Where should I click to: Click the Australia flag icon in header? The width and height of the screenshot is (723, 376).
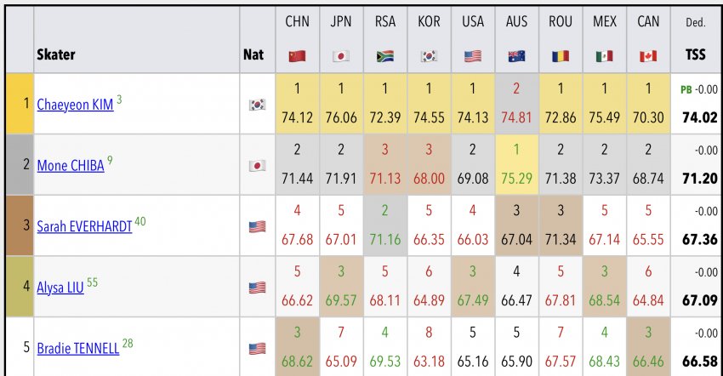[516, 56]
